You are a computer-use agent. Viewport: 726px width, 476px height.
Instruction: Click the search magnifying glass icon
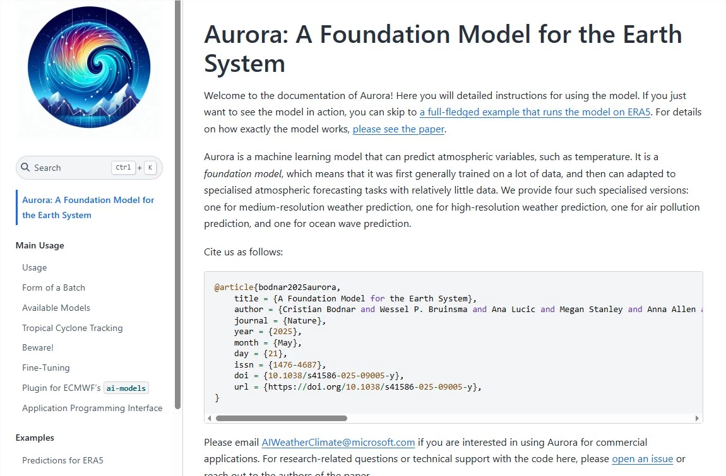click(x=26, y=167)
